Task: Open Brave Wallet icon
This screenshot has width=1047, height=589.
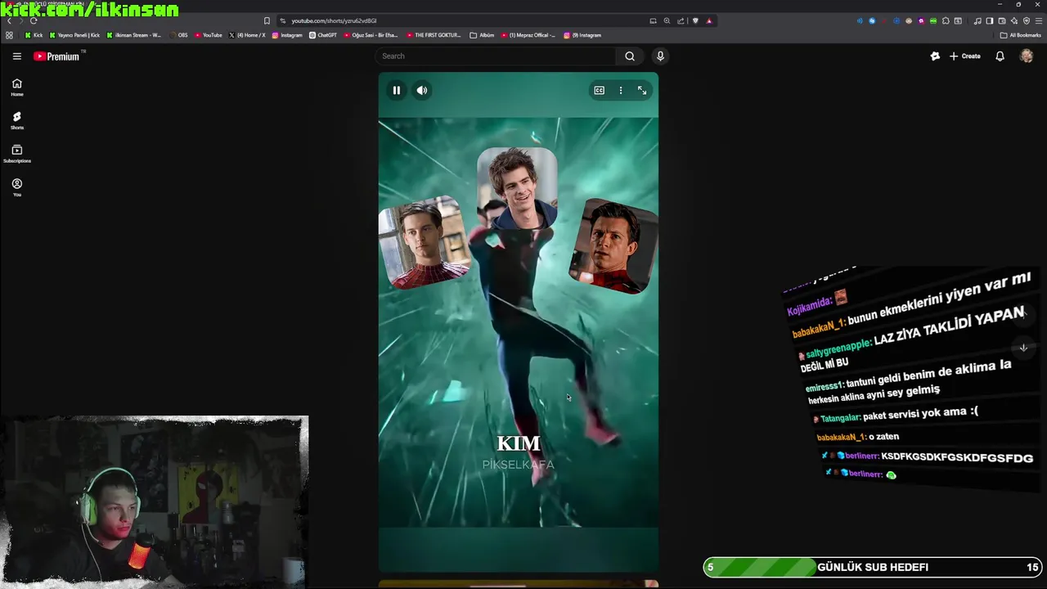Action: [1002, 20]
